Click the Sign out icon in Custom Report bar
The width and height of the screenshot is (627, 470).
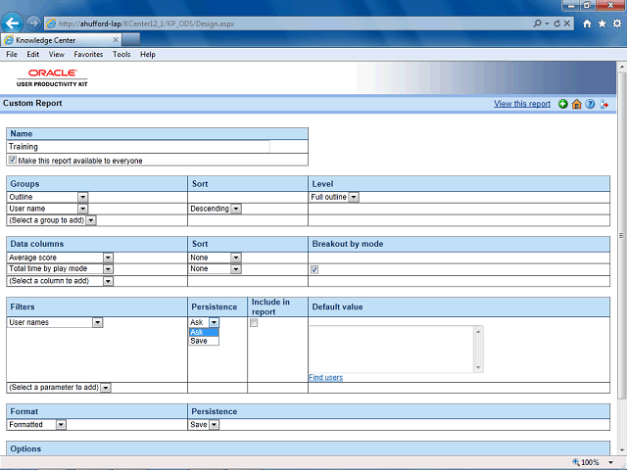coord(604,104)
